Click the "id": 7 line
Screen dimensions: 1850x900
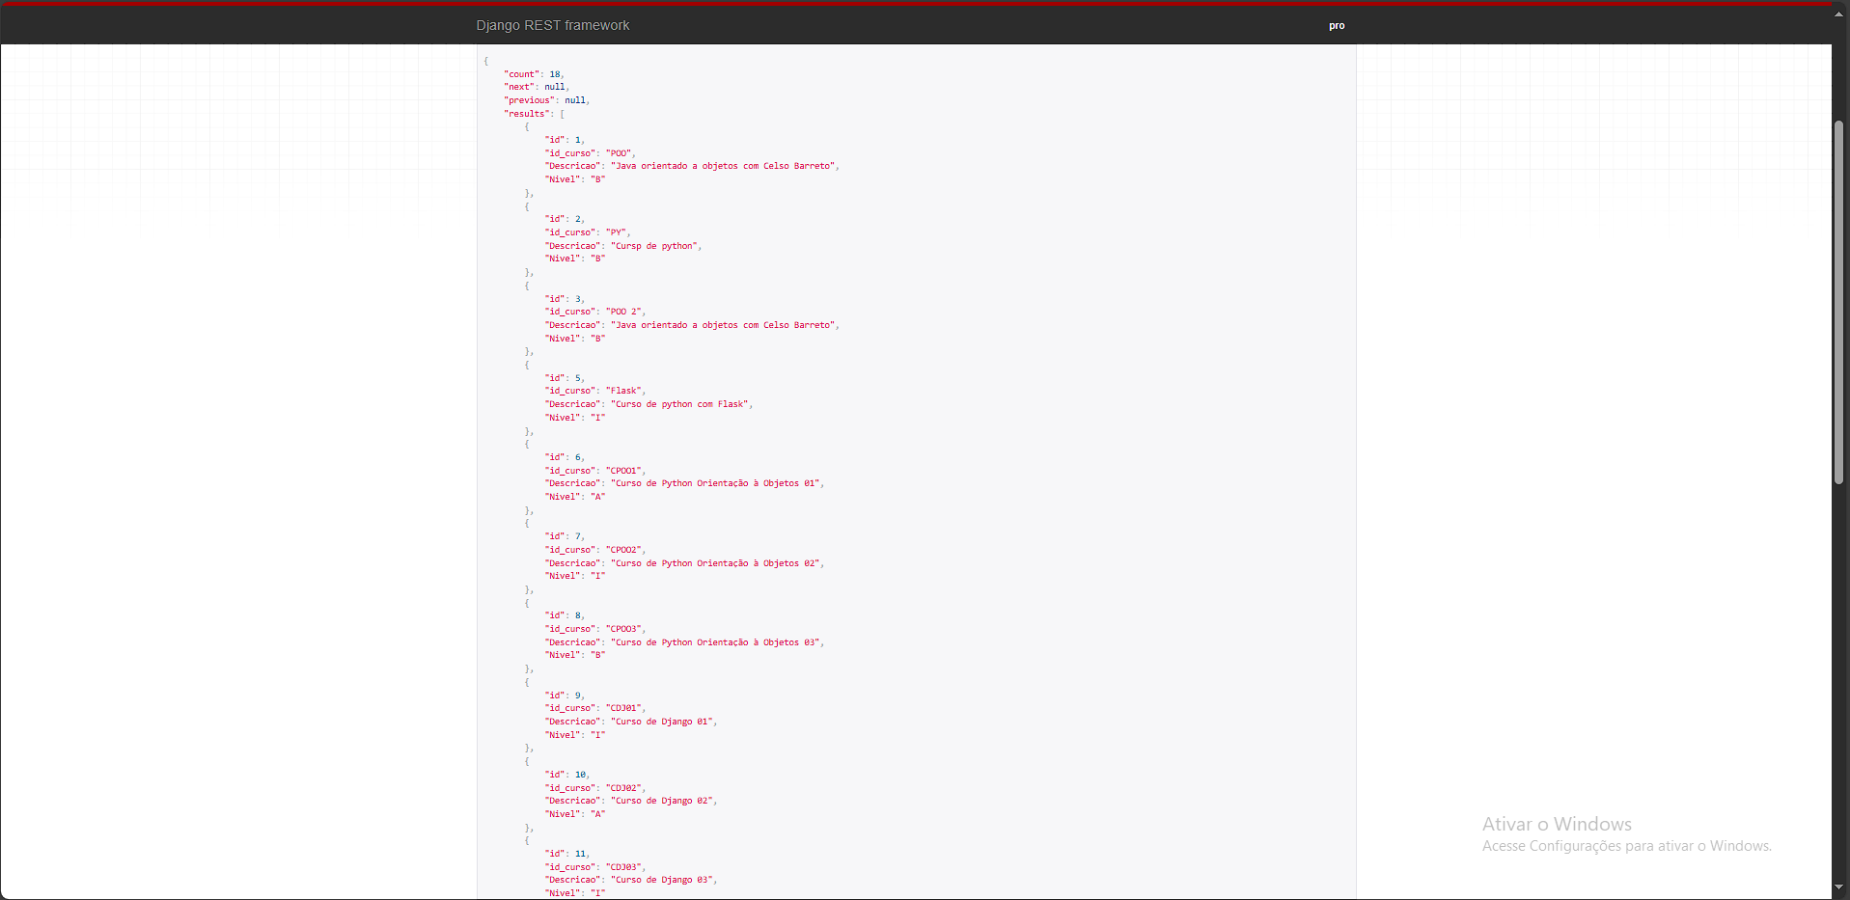(x=565, y=536)
